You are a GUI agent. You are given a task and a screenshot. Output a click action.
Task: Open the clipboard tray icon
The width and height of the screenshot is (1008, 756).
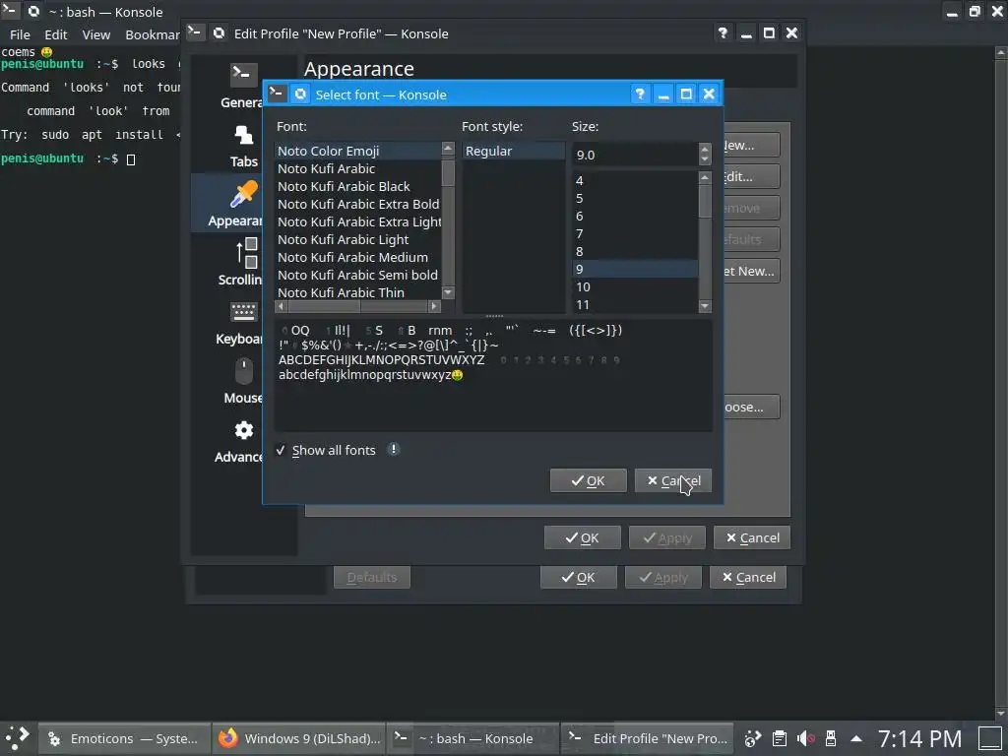[780, 738]
